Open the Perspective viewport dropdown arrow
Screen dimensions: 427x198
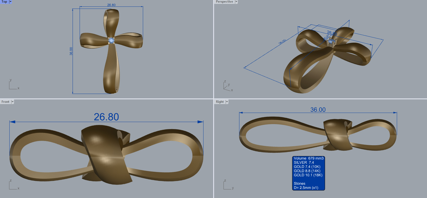pyautogui.click(x=236, y=2)
